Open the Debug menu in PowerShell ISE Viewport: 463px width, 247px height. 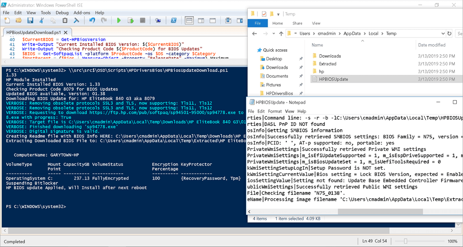coord(62,13)
